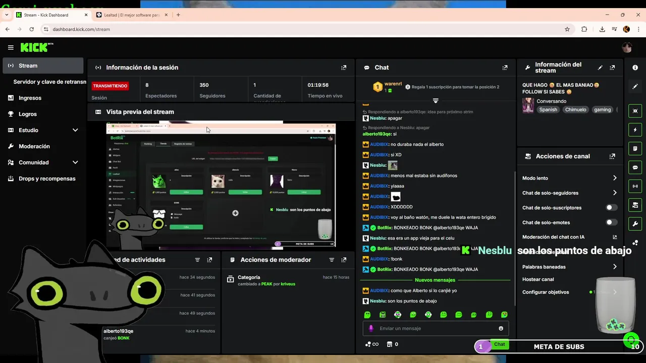Image resolution: width=646 pixels, height=363 pixels.
Task: Insert the first green emote in quick row
Action: pyautogui.click(x=367, y=315)
